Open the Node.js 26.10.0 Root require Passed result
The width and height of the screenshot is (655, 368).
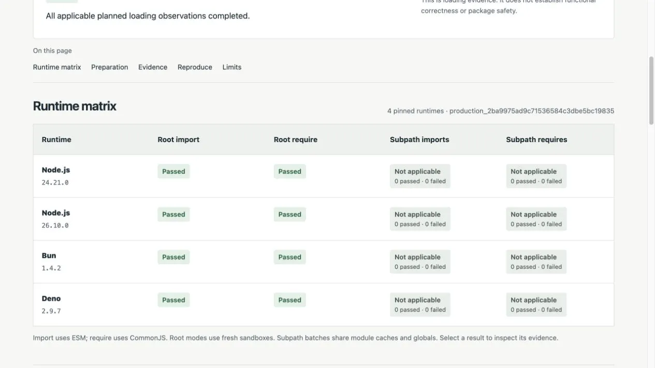[x=289, y=214]
